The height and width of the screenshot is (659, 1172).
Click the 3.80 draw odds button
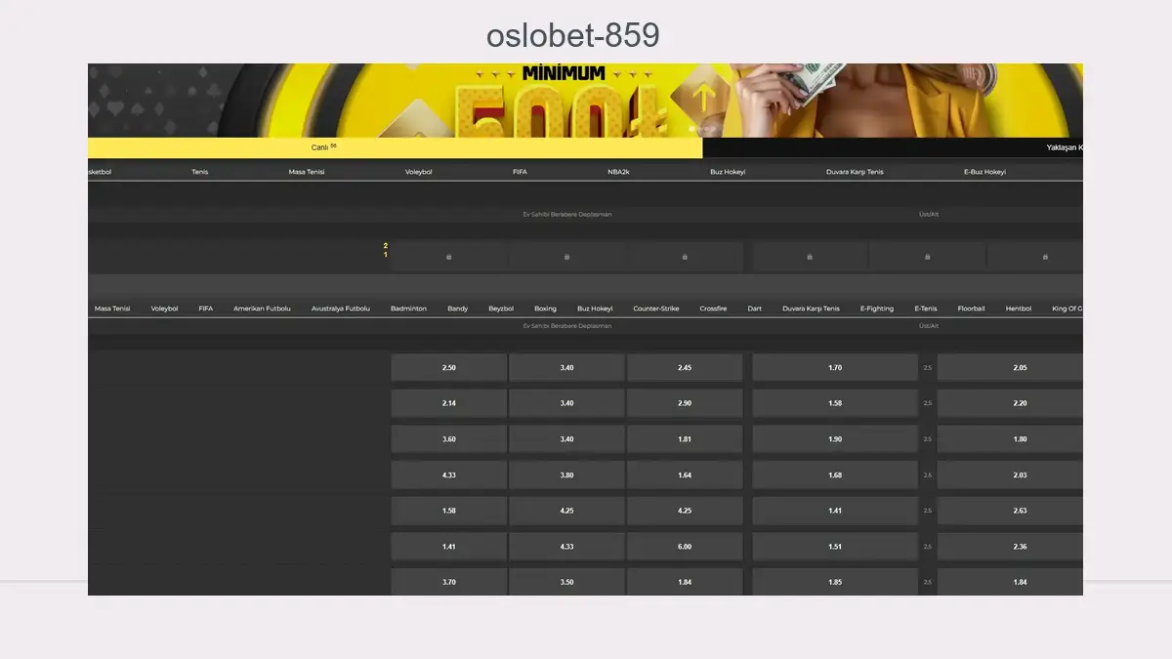(566, 475)
